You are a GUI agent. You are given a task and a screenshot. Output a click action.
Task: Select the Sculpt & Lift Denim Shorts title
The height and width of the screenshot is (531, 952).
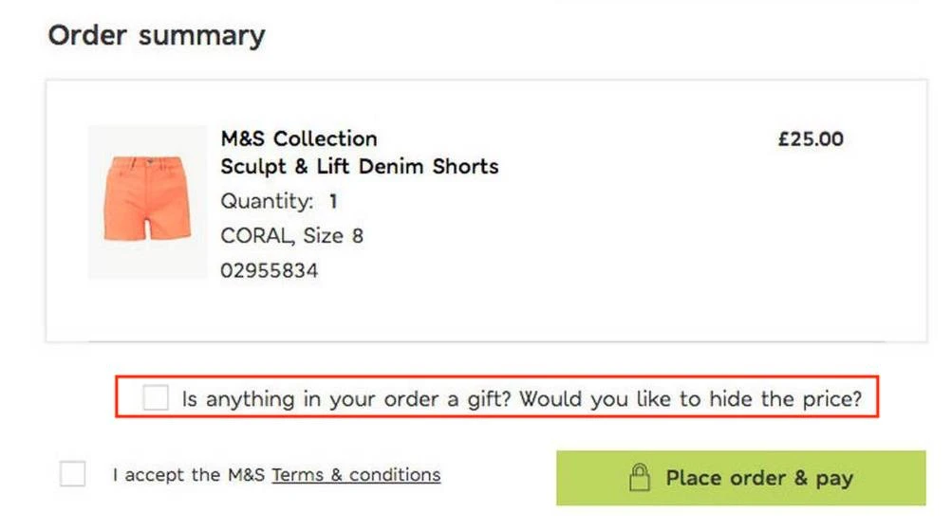360,167
